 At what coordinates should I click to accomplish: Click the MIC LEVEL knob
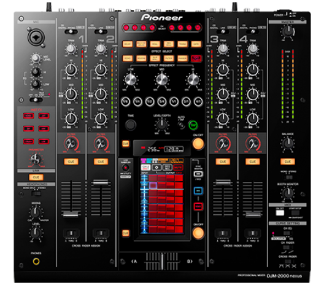36,58
